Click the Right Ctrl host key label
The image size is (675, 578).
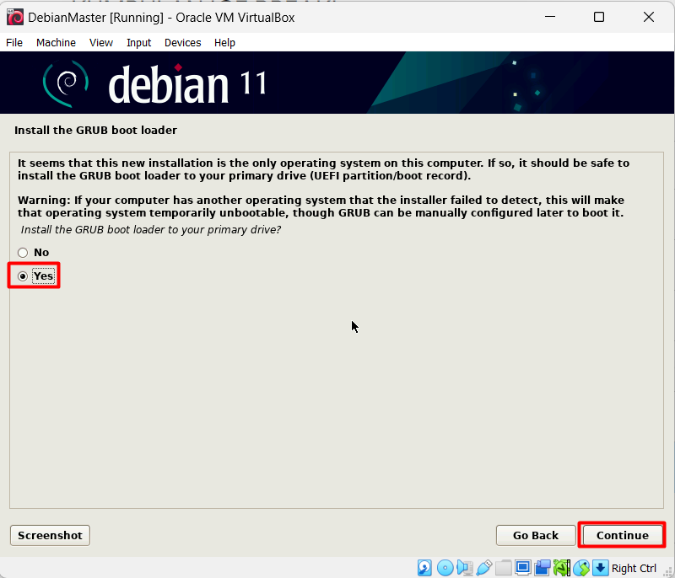[x=634, y=568]
